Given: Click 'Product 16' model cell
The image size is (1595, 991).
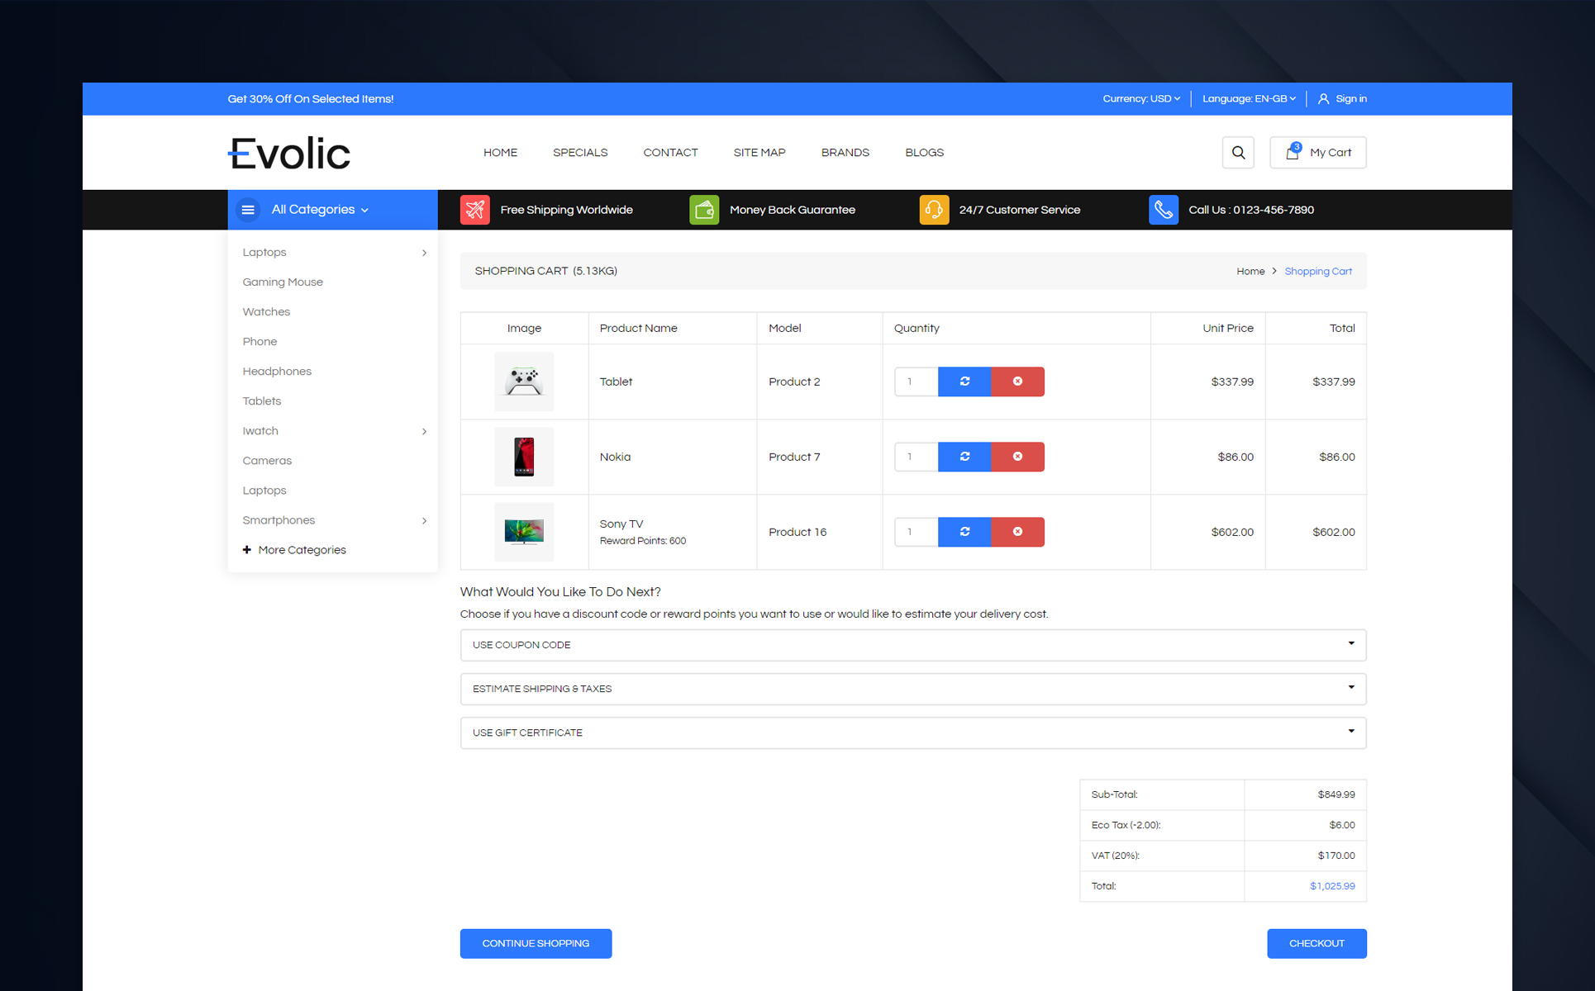Looking at the screenshot, I should click(x=797, y=532).
